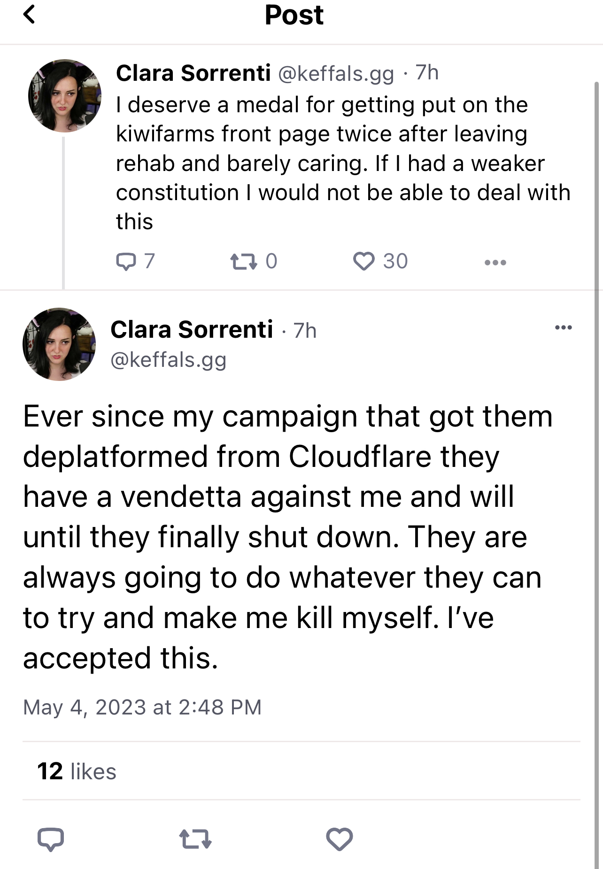Screen dimensions: 603x869
Task: Like the parent post with heart icon
Action: click(x=363, y=261)
